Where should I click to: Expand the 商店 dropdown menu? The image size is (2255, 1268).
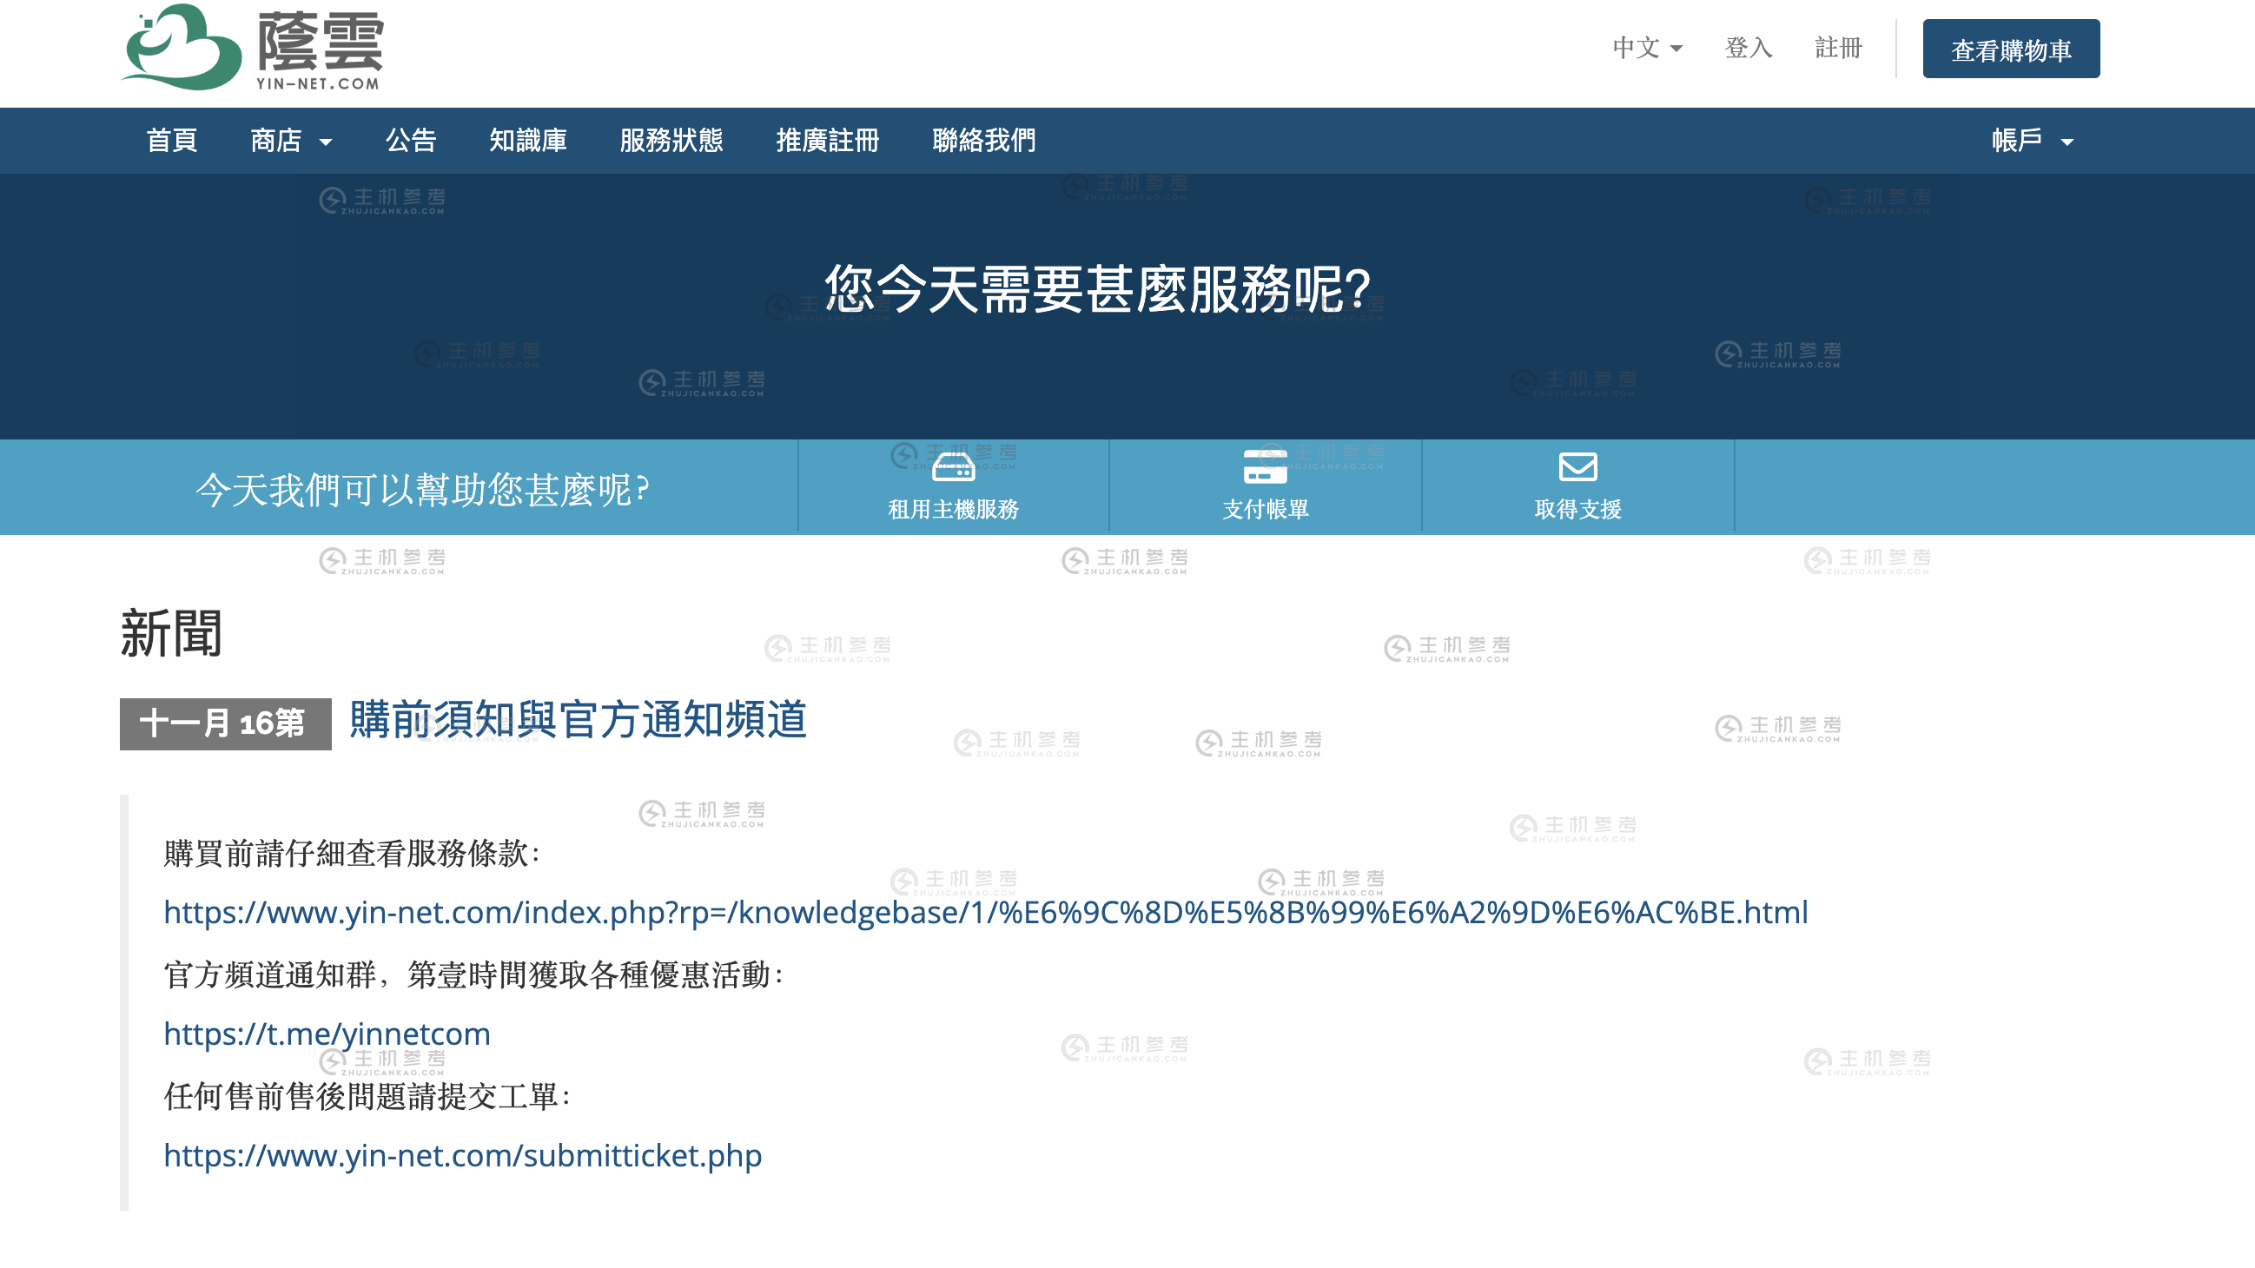click(x=291, y=141)
